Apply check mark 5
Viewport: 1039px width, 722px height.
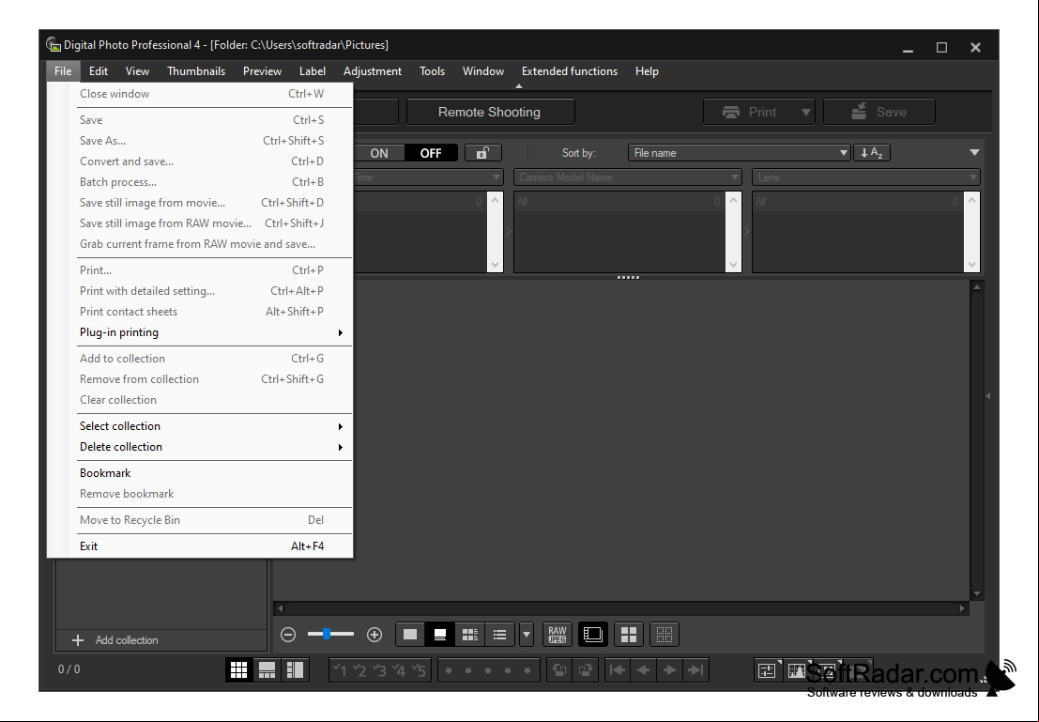pyautogui.click(x=419, y=670)
